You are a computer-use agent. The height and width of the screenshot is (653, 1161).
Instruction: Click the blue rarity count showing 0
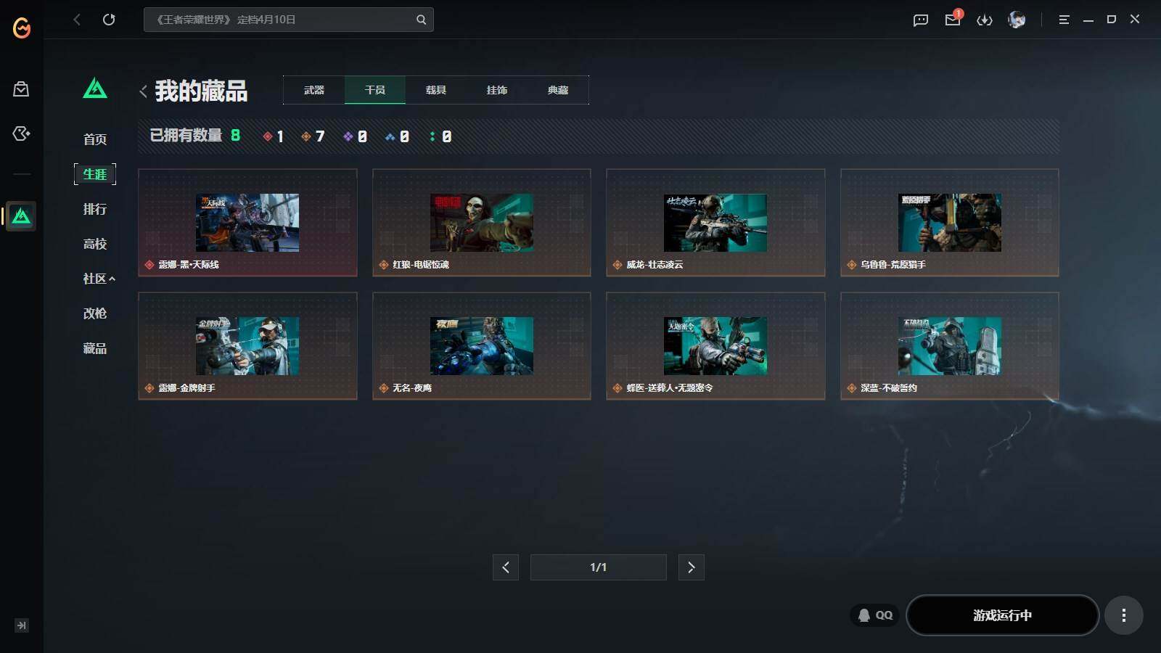(x=397, y=136)
